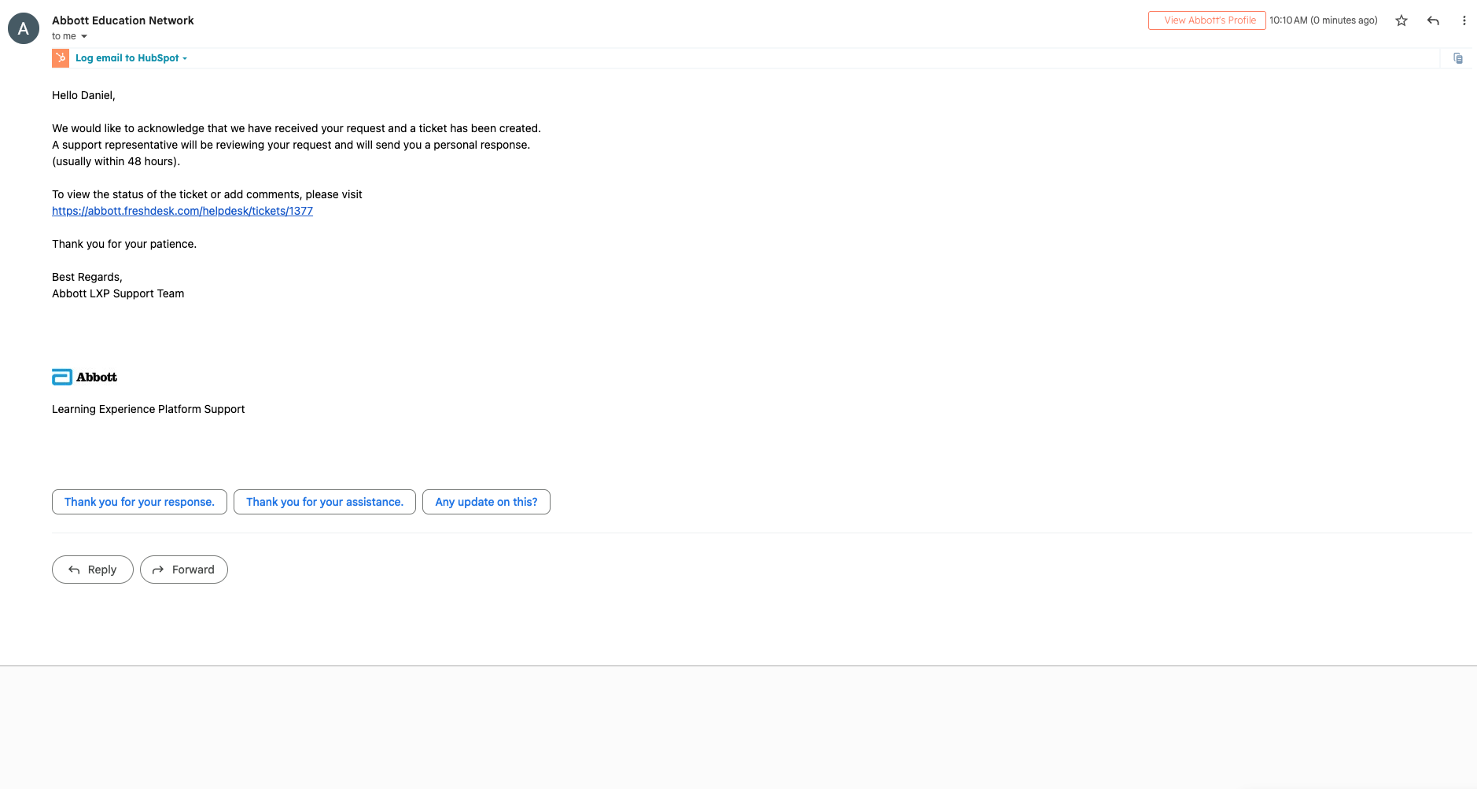This screenshot has width=1477, height=789.
Task: Expand the 'to me' recipient details
Action: coord(84,36)
